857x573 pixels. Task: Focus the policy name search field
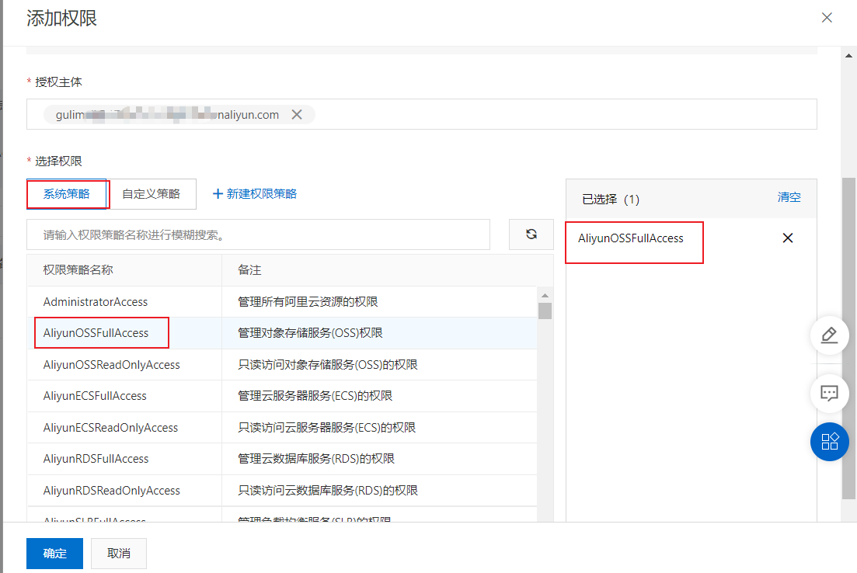(258, 235)
